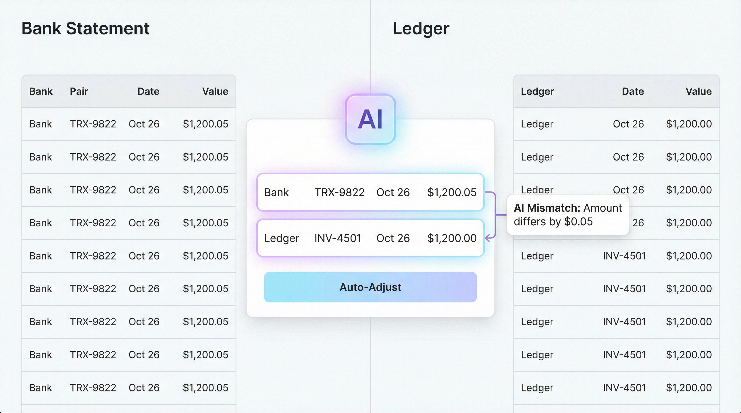Screen dimensions: 741x413
Task: Select the Bank TRX-9822 card in AI panel
Action: (x=370, y=192)
